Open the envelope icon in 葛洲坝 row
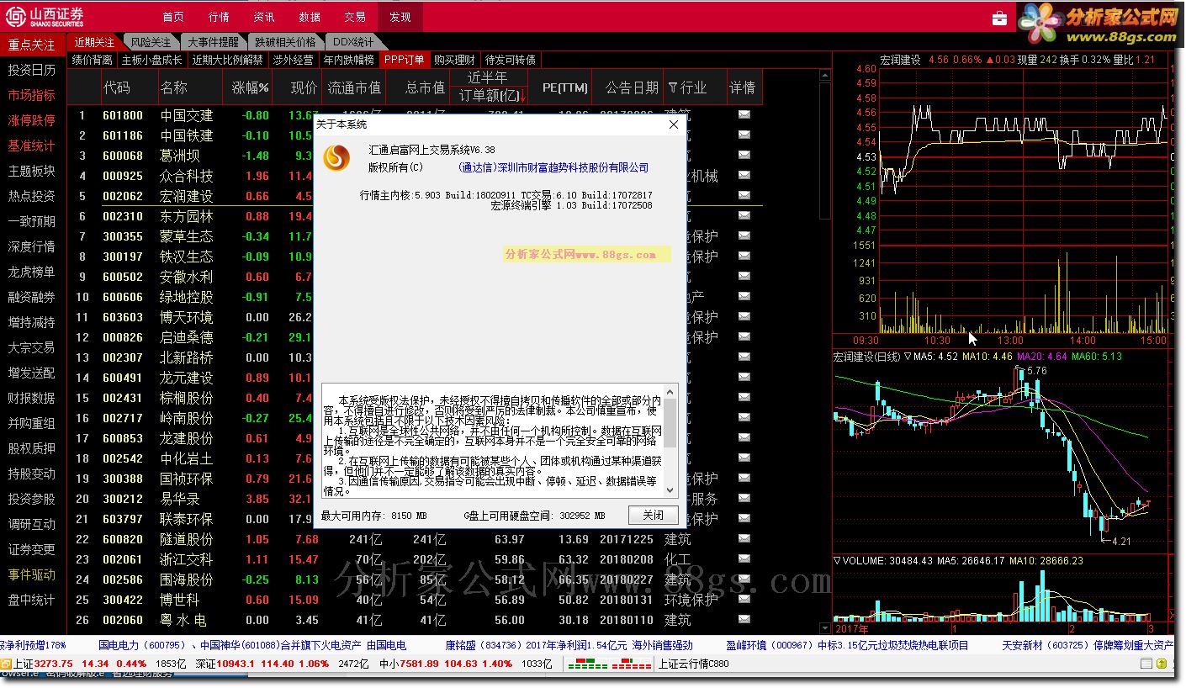Image resolution: width=1186 pixels, height=688 pixels. pos(744,156)
